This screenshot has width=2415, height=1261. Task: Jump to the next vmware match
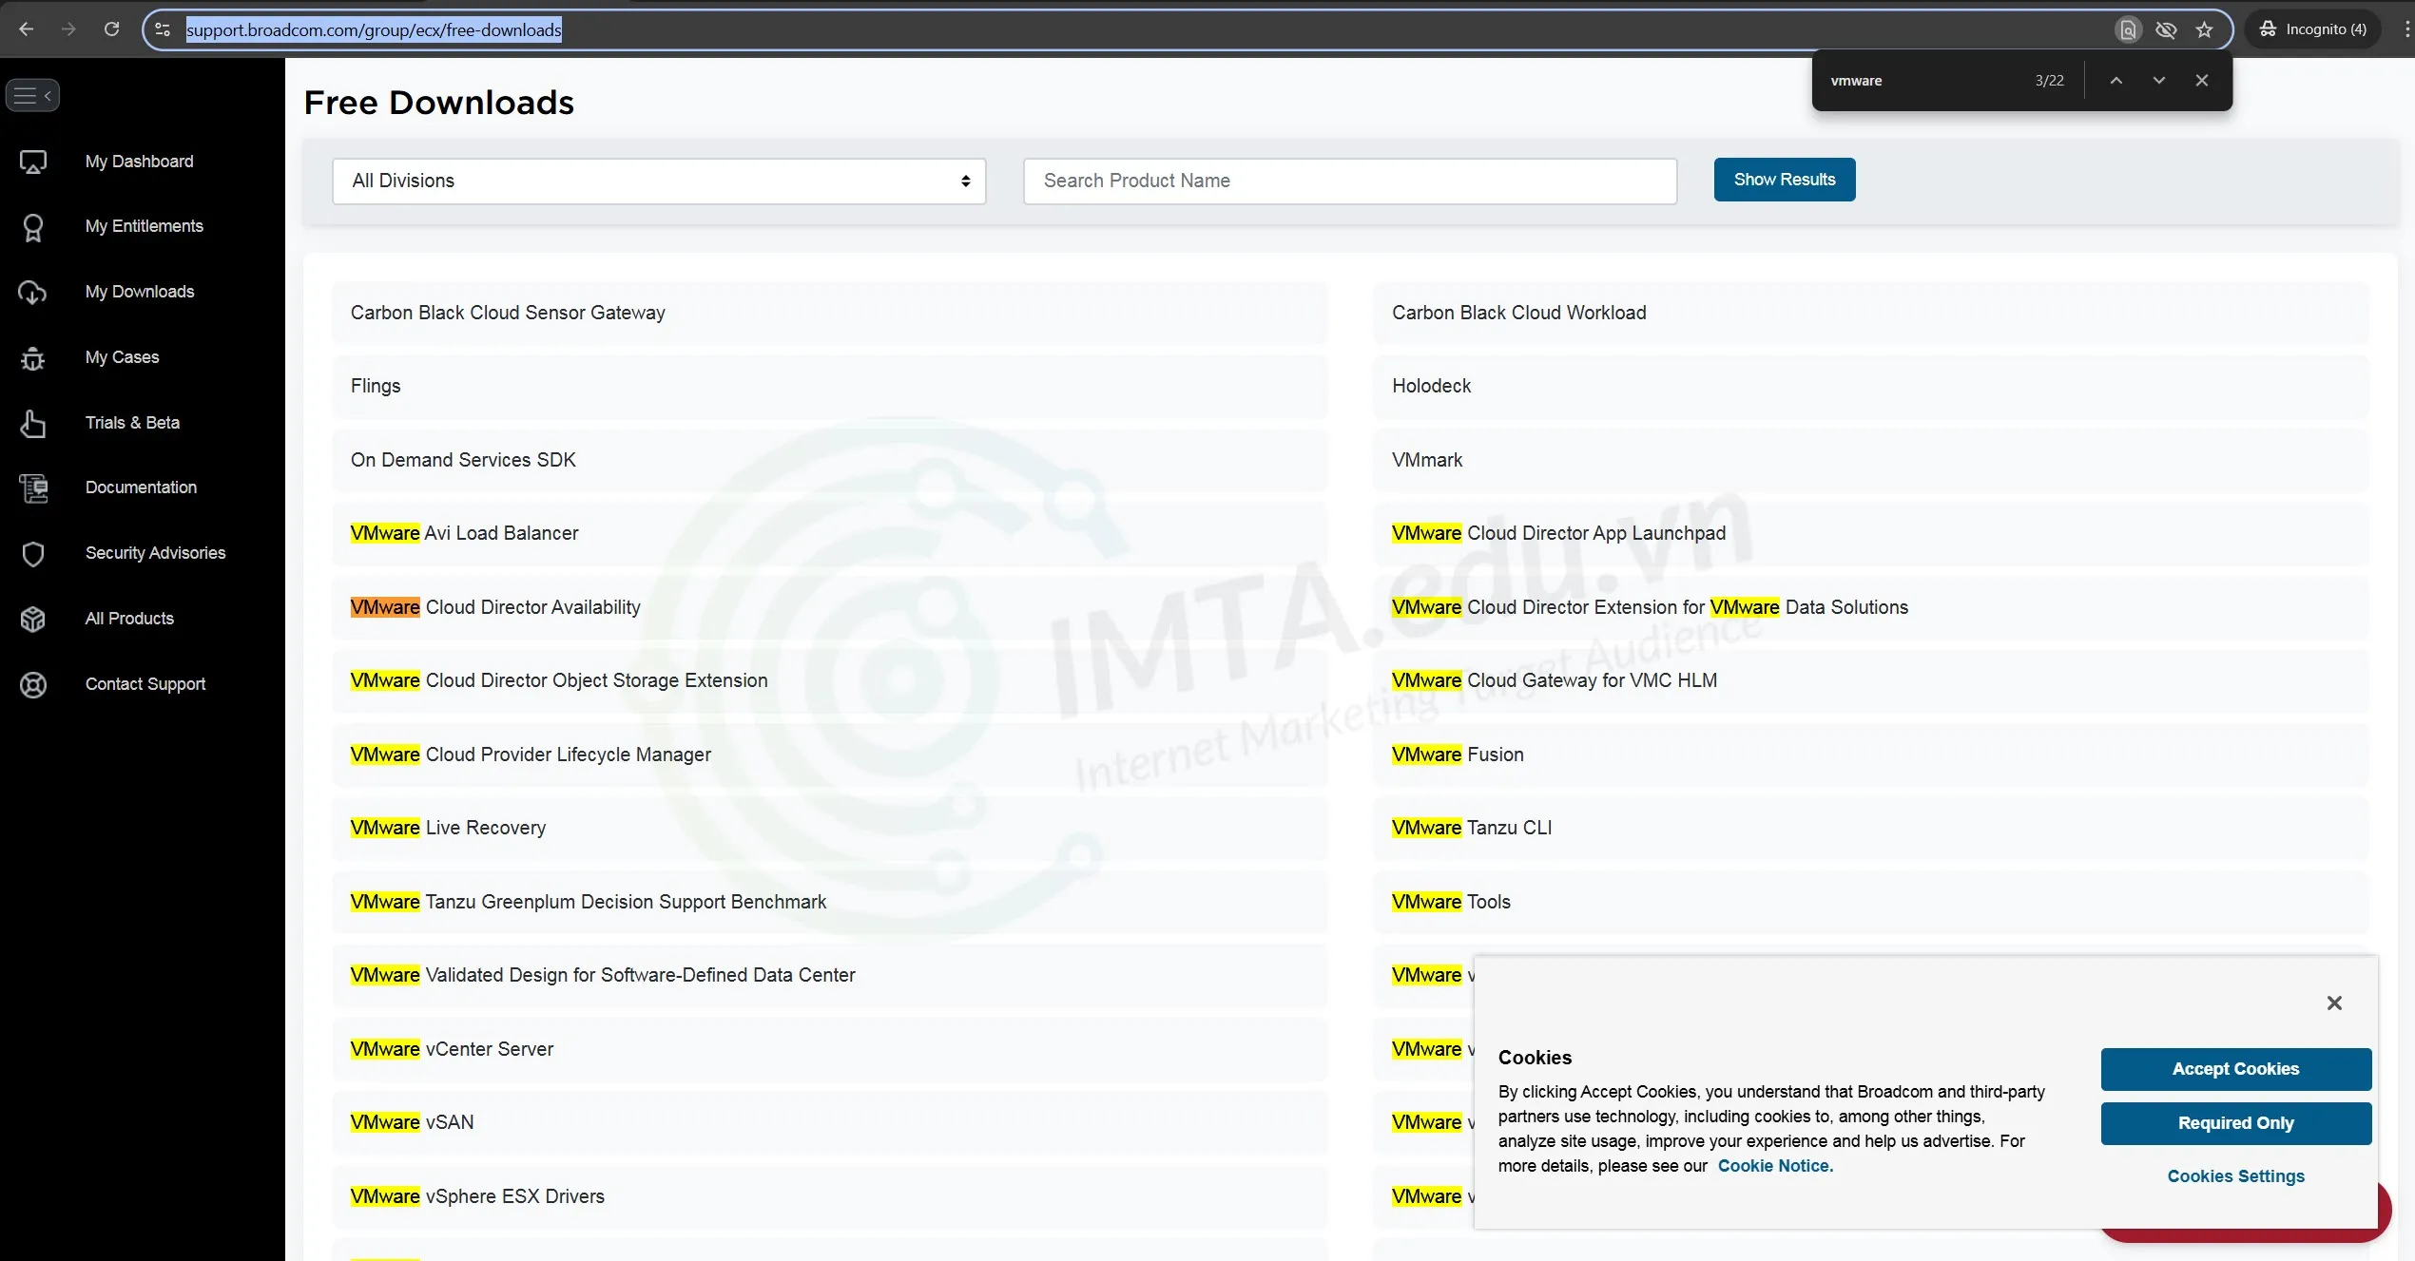click(x=2158, y=80)
